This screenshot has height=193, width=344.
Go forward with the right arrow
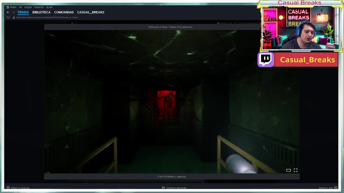[x=13, y=12]
